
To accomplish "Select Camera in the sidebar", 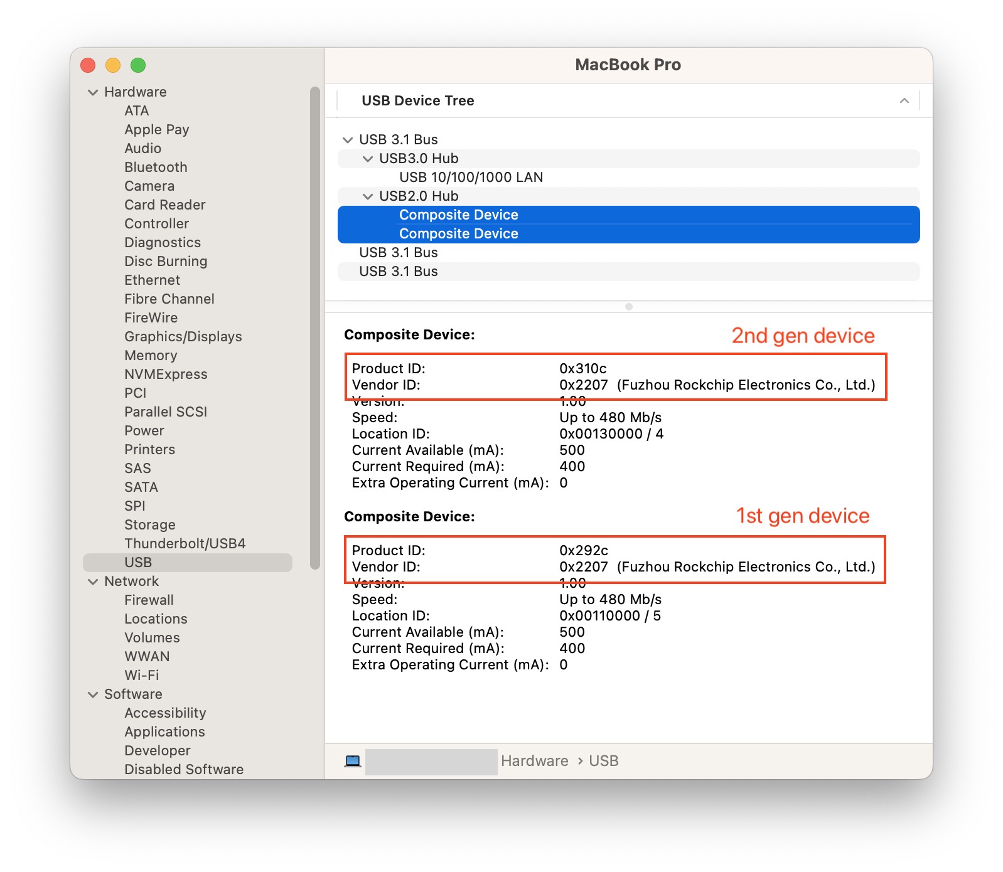I will click(149, 186).
